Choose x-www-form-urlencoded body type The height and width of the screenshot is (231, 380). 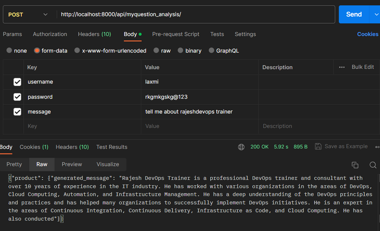77,50
